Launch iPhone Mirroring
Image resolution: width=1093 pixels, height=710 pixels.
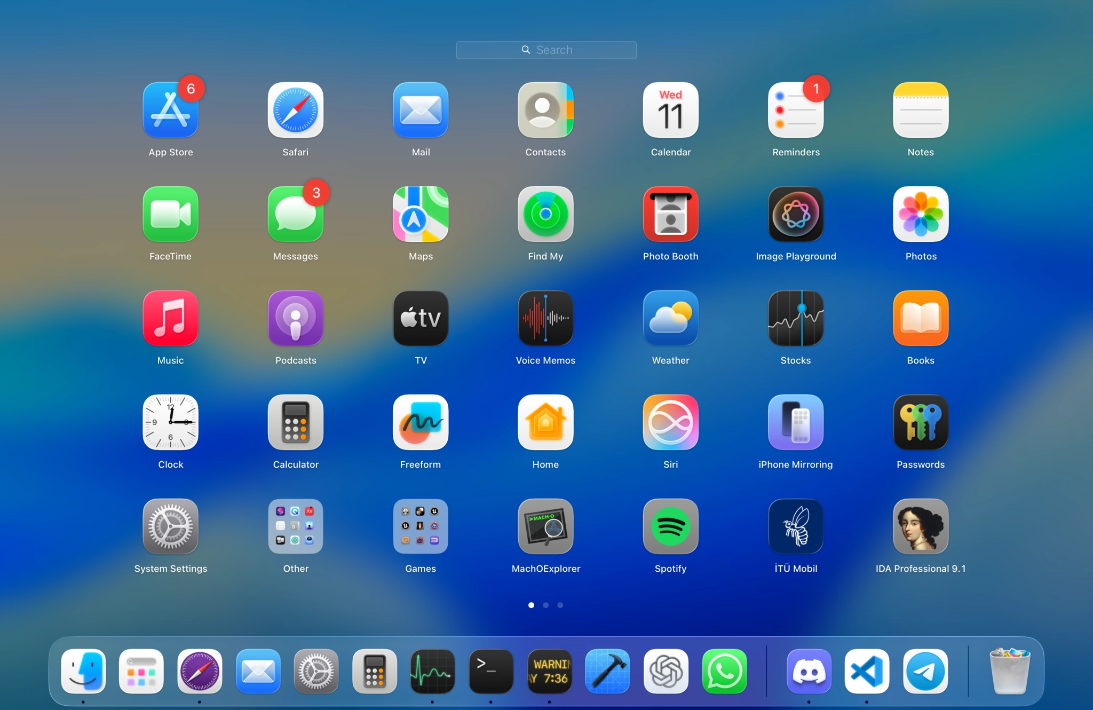coord(796,422)
